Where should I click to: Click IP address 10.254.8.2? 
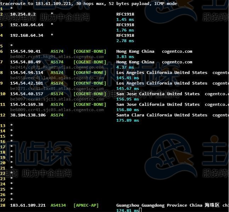click(23, 14)
